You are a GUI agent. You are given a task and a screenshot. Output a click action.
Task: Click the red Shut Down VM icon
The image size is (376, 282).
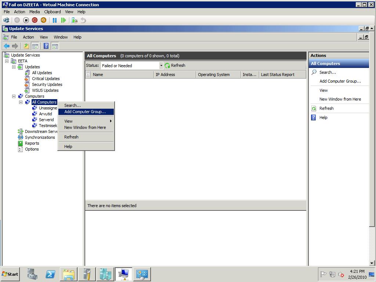coord(35,21)
